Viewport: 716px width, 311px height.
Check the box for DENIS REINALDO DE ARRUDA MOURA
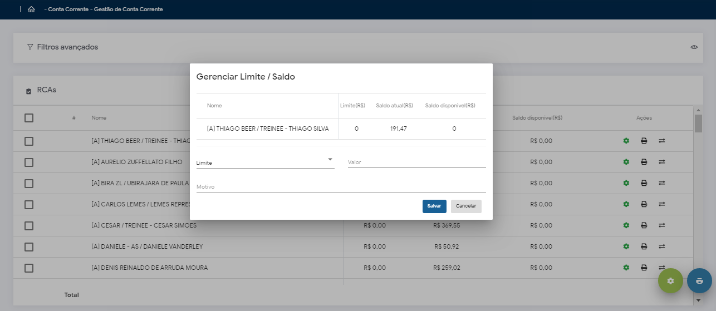pos(29,268)
